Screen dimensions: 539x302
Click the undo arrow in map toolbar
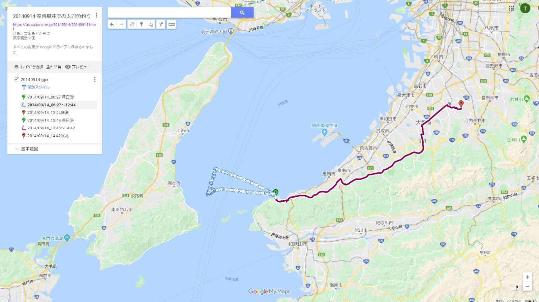tap(112, 24)
